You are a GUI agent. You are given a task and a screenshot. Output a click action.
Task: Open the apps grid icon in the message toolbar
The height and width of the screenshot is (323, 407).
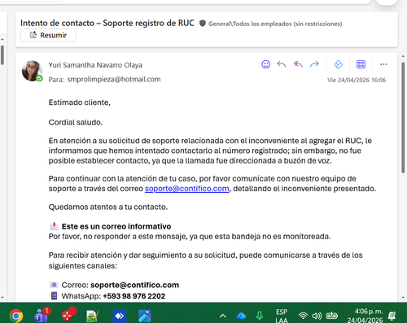[x=361, y=64]
